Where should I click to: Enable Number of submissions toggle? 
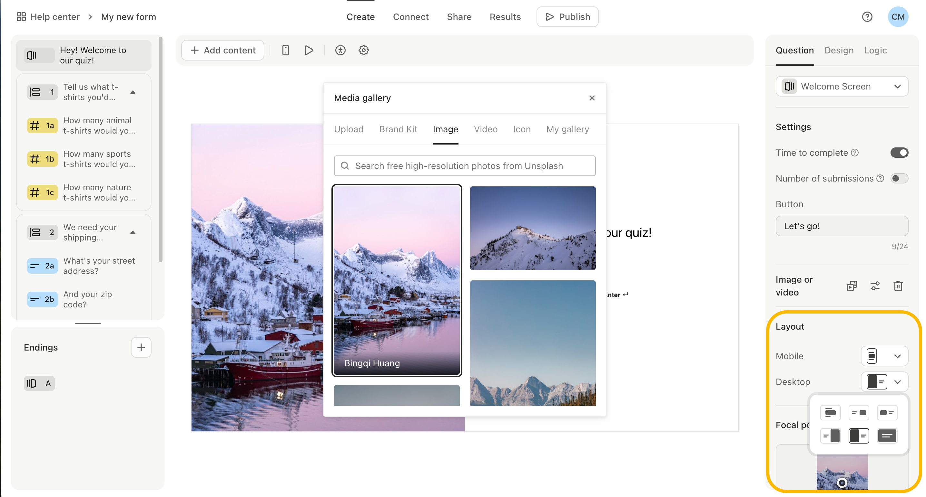click(899, 179)
